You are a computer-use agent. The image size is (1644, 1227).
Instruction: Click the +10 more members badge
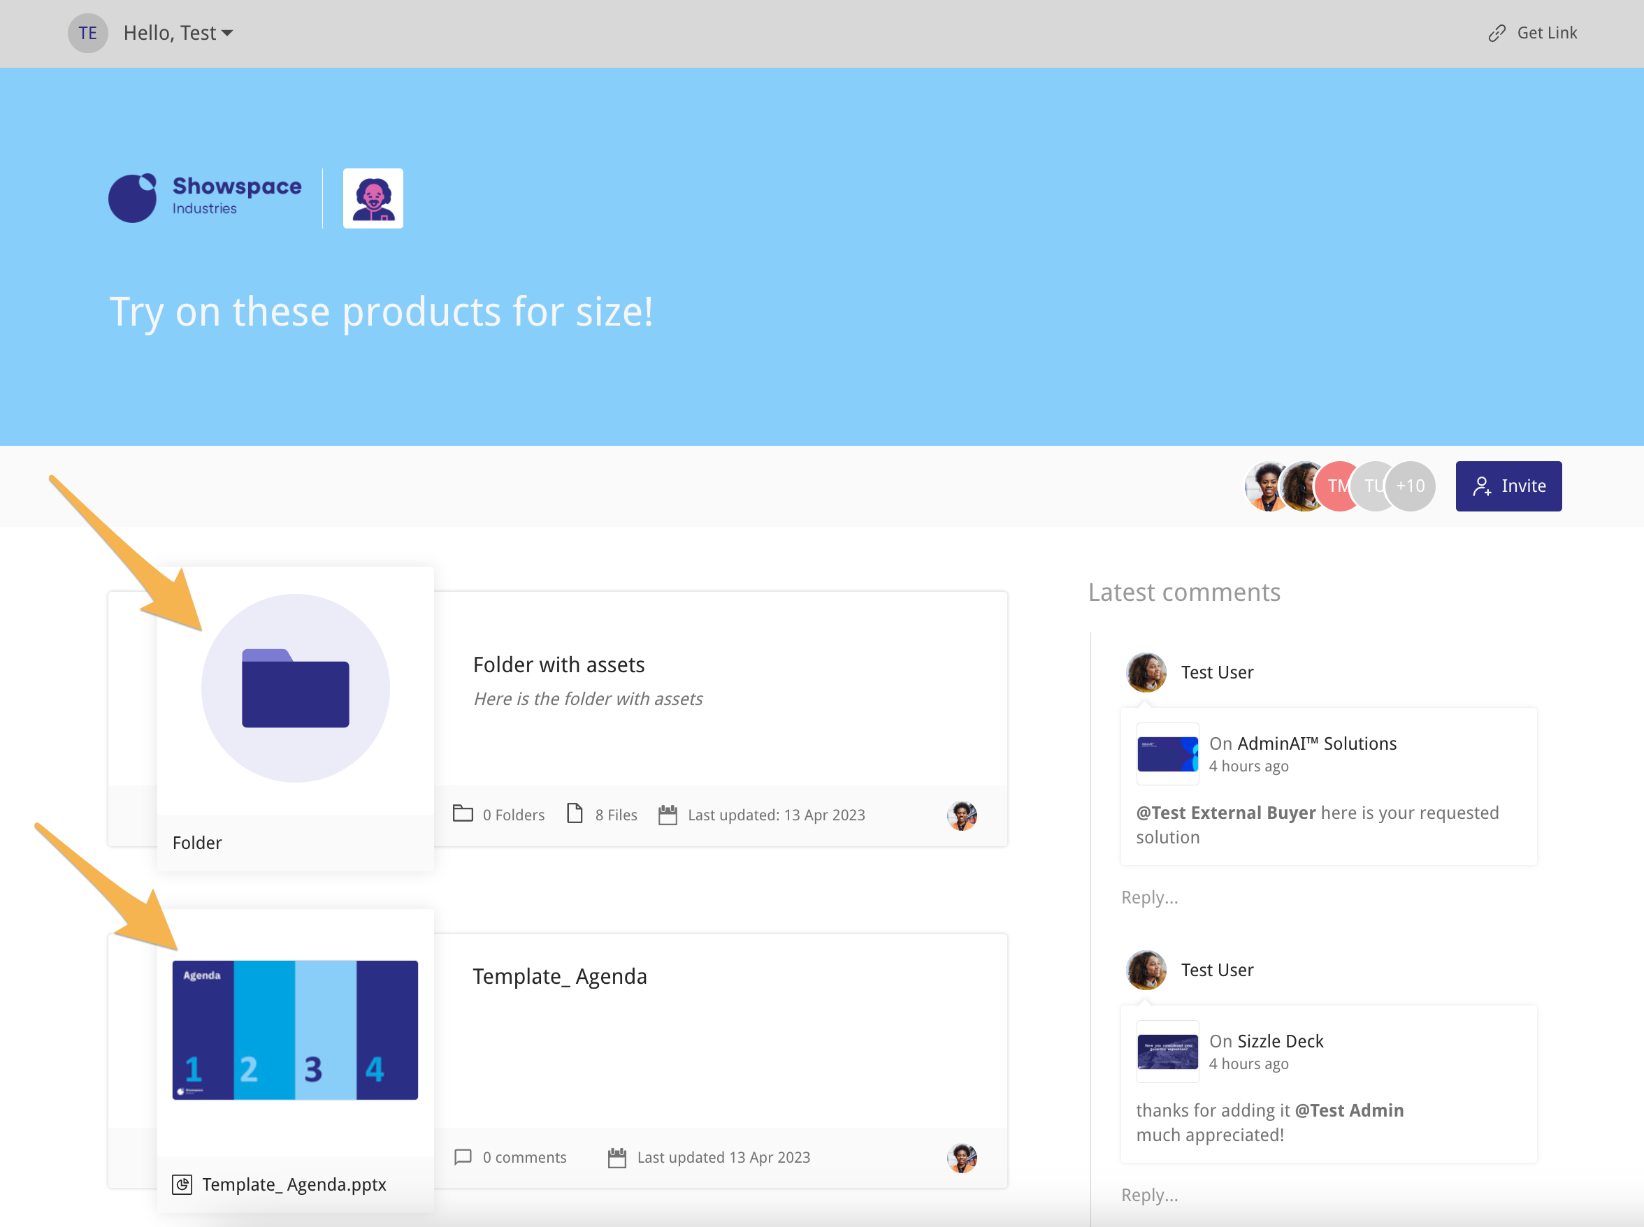point(1410,486)
